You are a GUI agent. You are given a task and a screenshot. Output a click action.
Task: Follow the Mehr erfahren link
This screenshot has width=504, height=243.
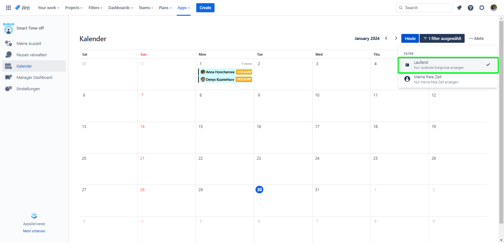[x=34, y=231]
